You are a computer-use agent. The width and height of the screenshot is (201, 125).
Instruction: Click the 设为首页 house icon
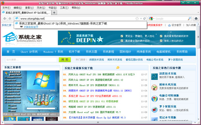tap(169, 25)
